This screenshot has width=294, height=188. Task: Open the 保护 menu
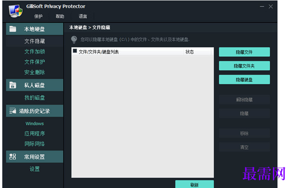[38, 17]
